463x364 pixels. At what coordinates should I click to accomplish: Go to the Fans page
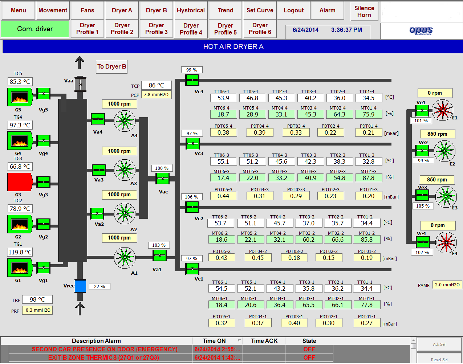[x=88, y=11]
